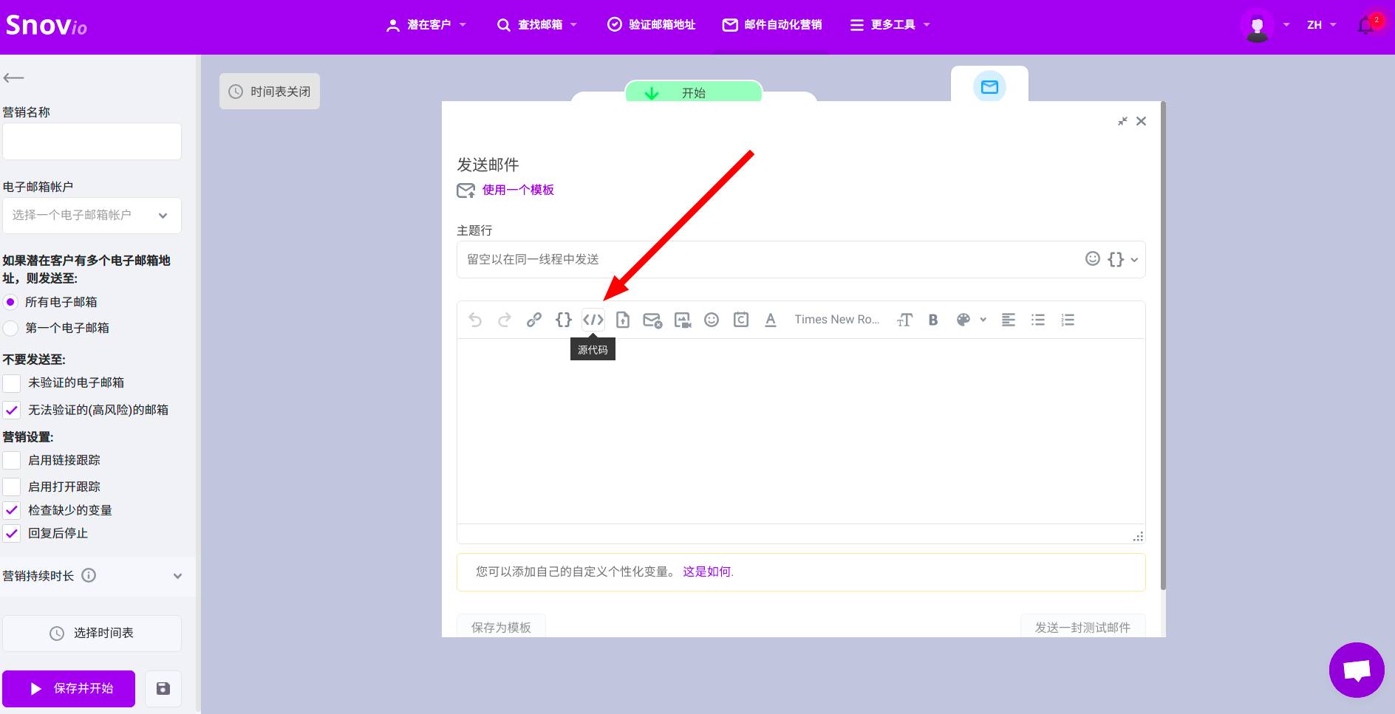Click 使用一个模板 link

pyautogui.click(x=518, y=190)
